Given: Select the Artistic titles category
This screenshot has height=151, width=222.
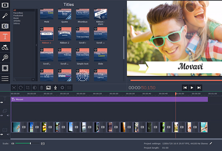Looking at the screenshot, I should pos(17,21).
